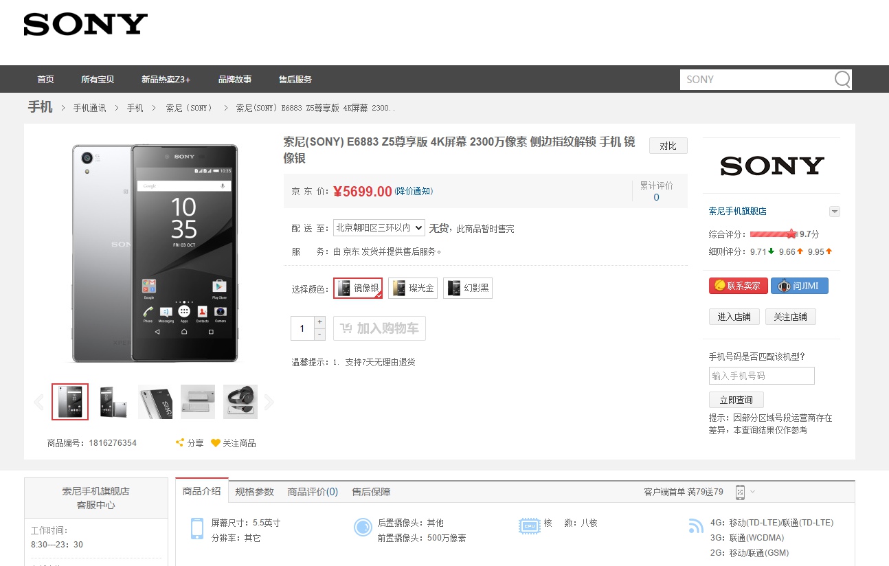Click the share icon under gallery
Viewport: 889px width, 566px height.
point(180,443)
